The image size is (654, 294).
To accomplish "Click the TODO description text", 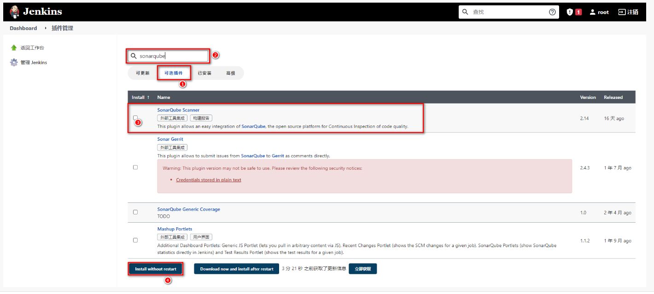I will pyautogui.click(x=163, y=216).
